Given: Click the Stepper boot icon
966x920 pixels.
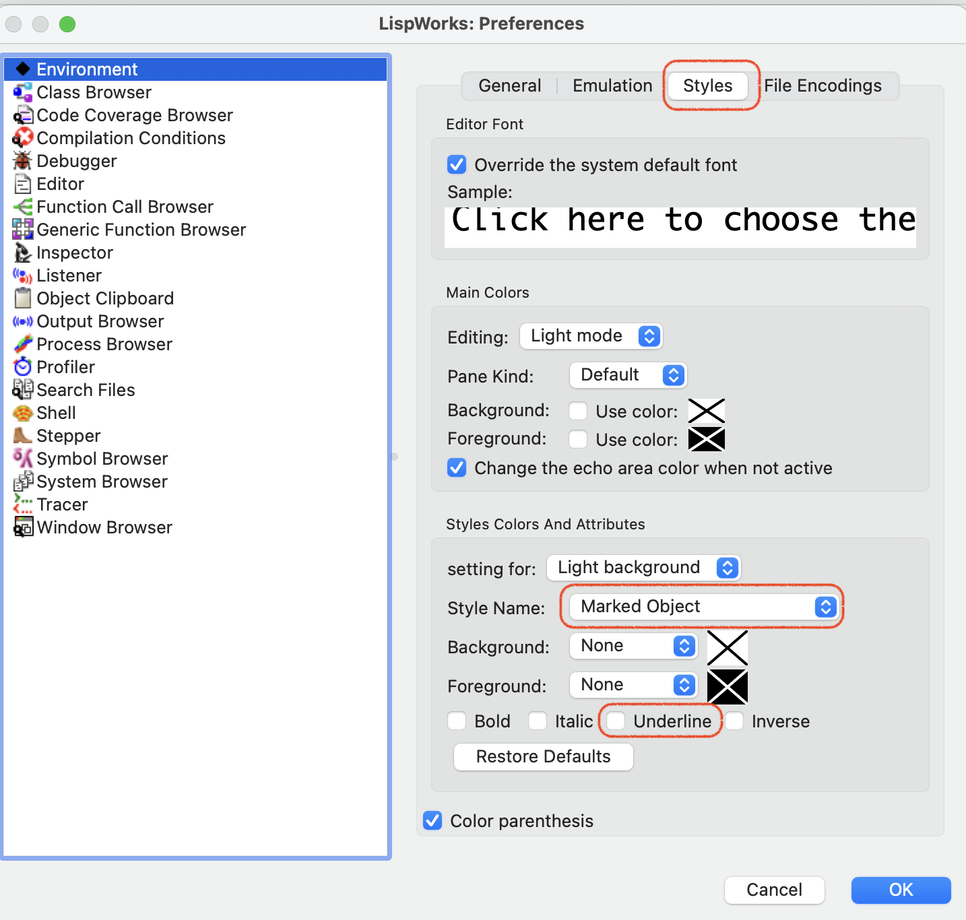Looking at the screenshot, I should tap(23, 435).
